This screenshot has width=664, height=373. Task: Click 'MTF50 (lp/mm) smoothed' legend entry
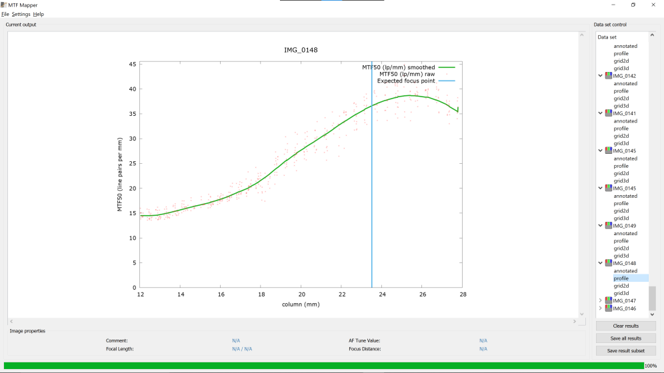click(x=399, y=67)
